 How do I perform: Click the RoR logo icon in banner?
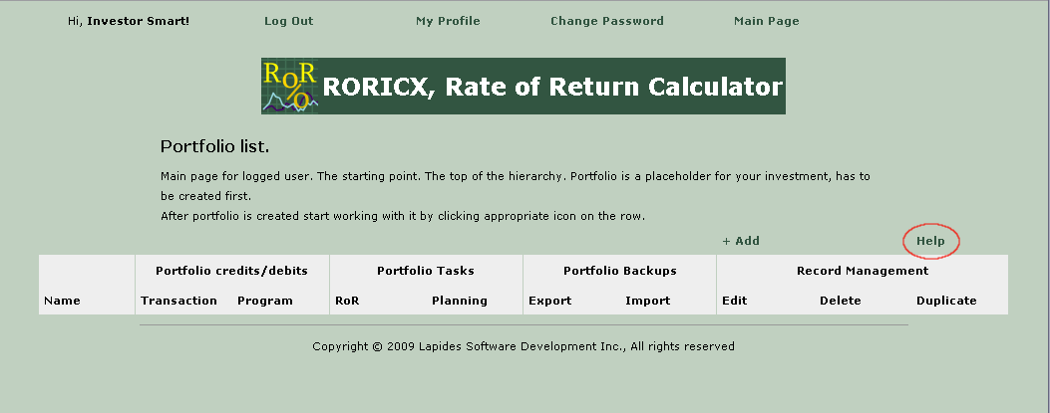point(290,86)
